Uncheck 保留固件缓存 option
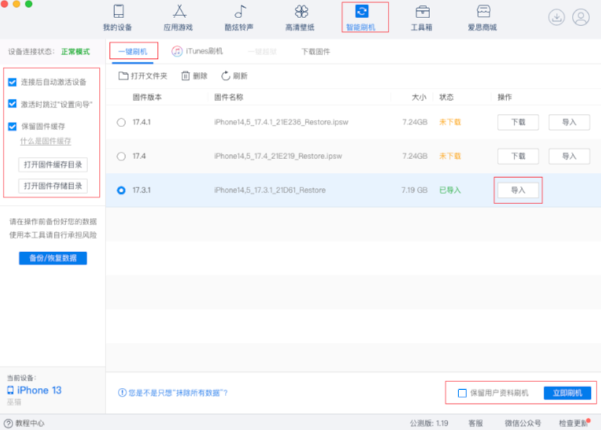The image size is (601, 430). (x=12, y=126)
